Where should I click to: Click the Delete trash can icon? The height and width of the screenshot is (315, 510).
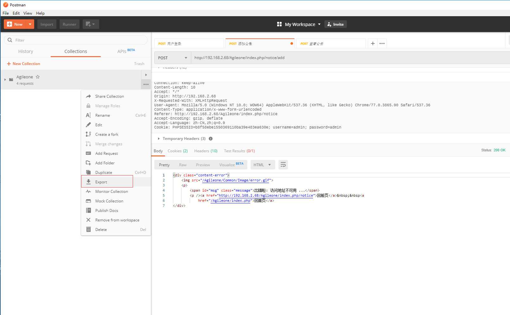click(x=88, y=229)
